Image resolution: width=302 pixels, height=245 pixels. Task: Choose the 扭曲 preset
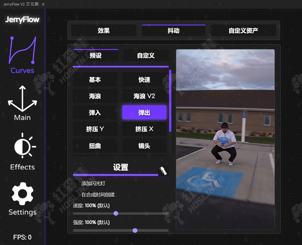95,146
